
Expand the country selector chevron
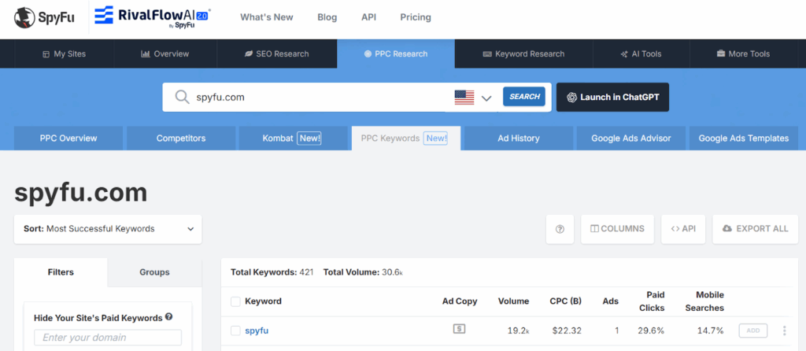(x=486, y=98)
